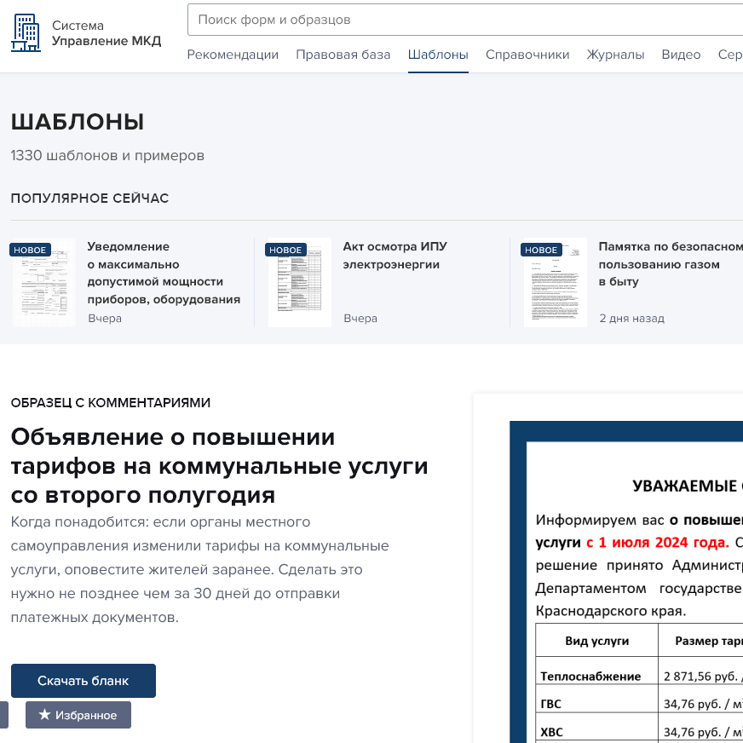Viewport: 743px width, 743px height.
Task: Open thumbnail of the мощности приборов notification
Action: (44, 282)
